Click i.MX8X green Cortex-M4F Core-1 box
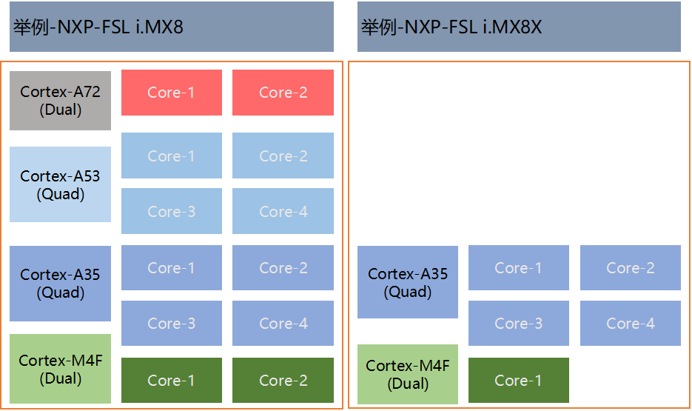The width and height of the screenshot is (692, 411). (x=519, y=380)
